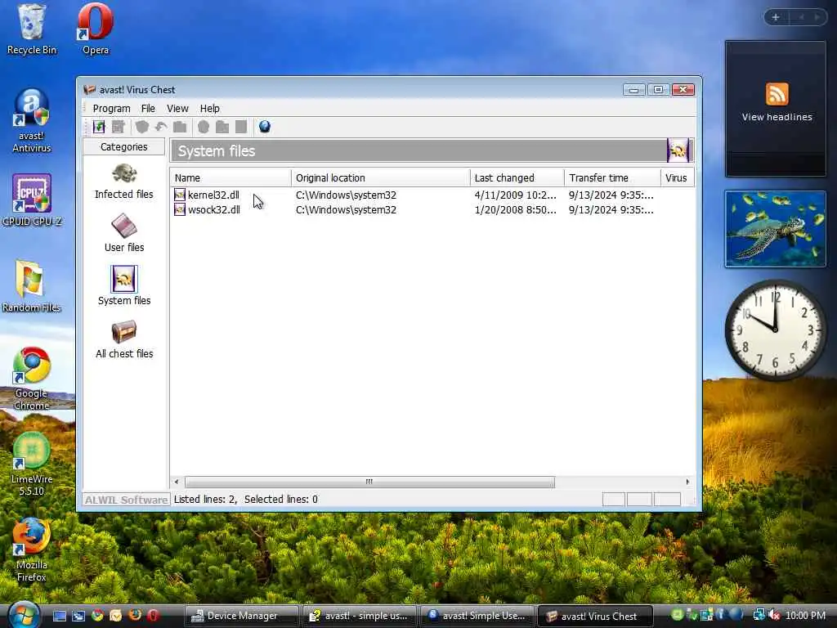Sort by Transfer time column header
The width and height of the screenshot is (837, 628).
tap(612, 177)
